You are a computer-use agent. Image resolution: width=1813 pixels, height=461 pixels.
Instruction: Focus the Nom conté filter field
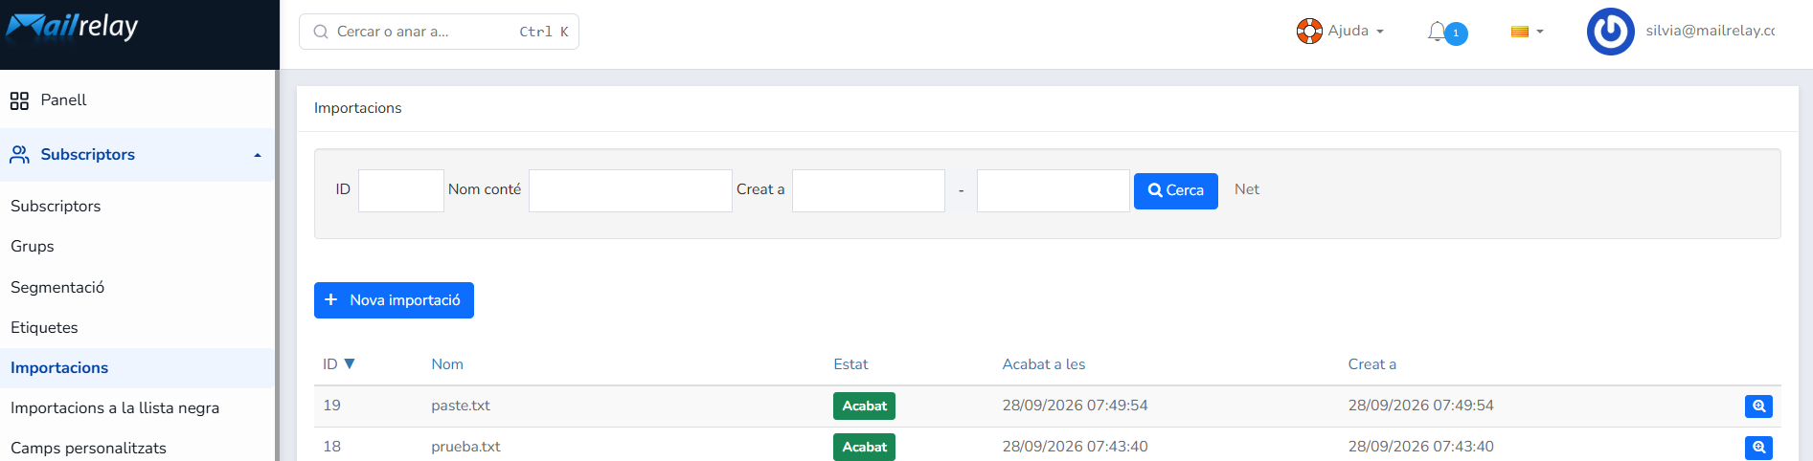[630, 190]
